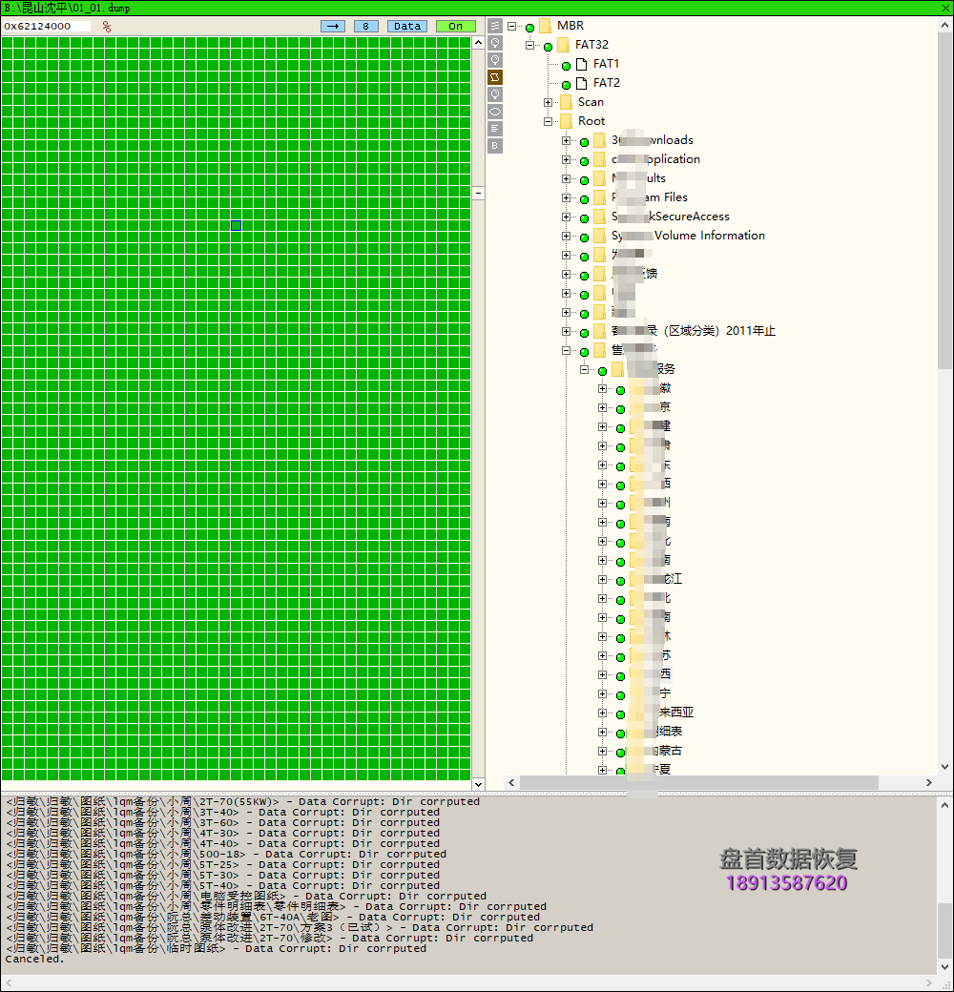This screenshot has width=954, height=992.
Task: Click the hex address input field
Action: pos(47,27)
